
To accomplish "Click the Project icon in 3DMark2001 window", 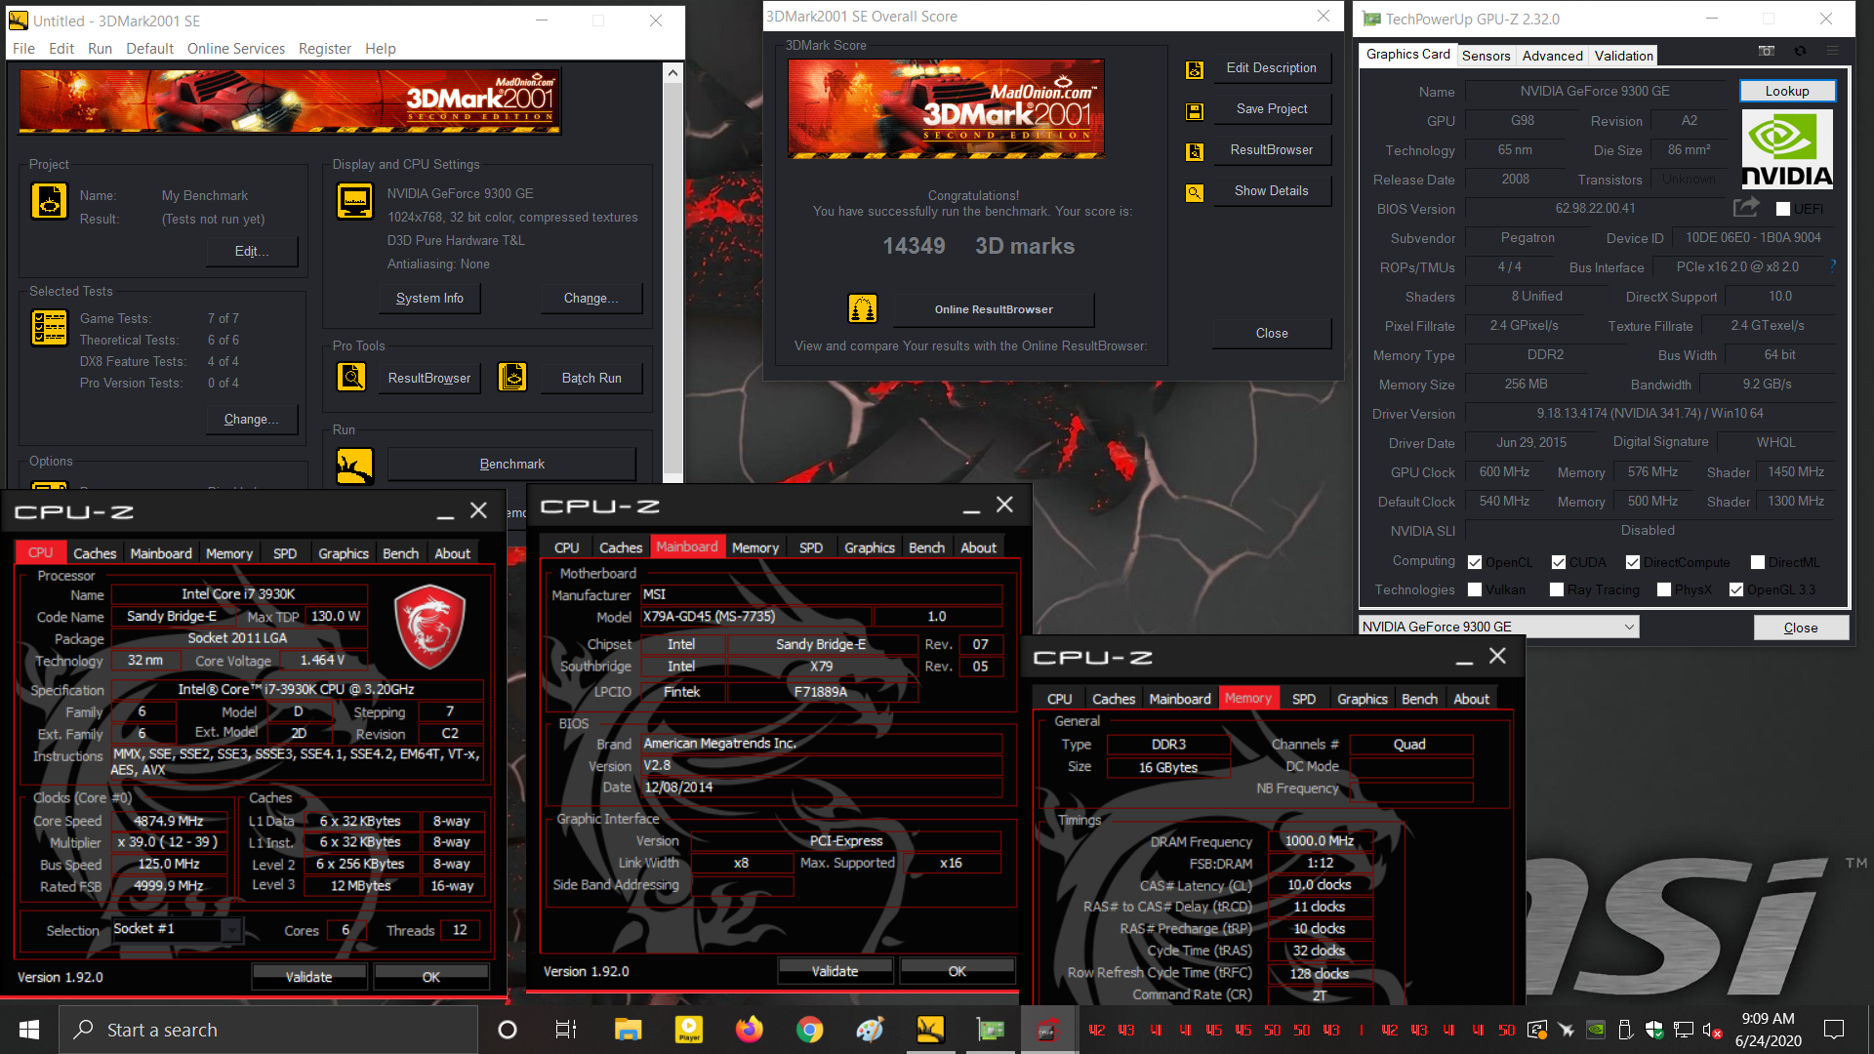I will [x=49, y=201].
